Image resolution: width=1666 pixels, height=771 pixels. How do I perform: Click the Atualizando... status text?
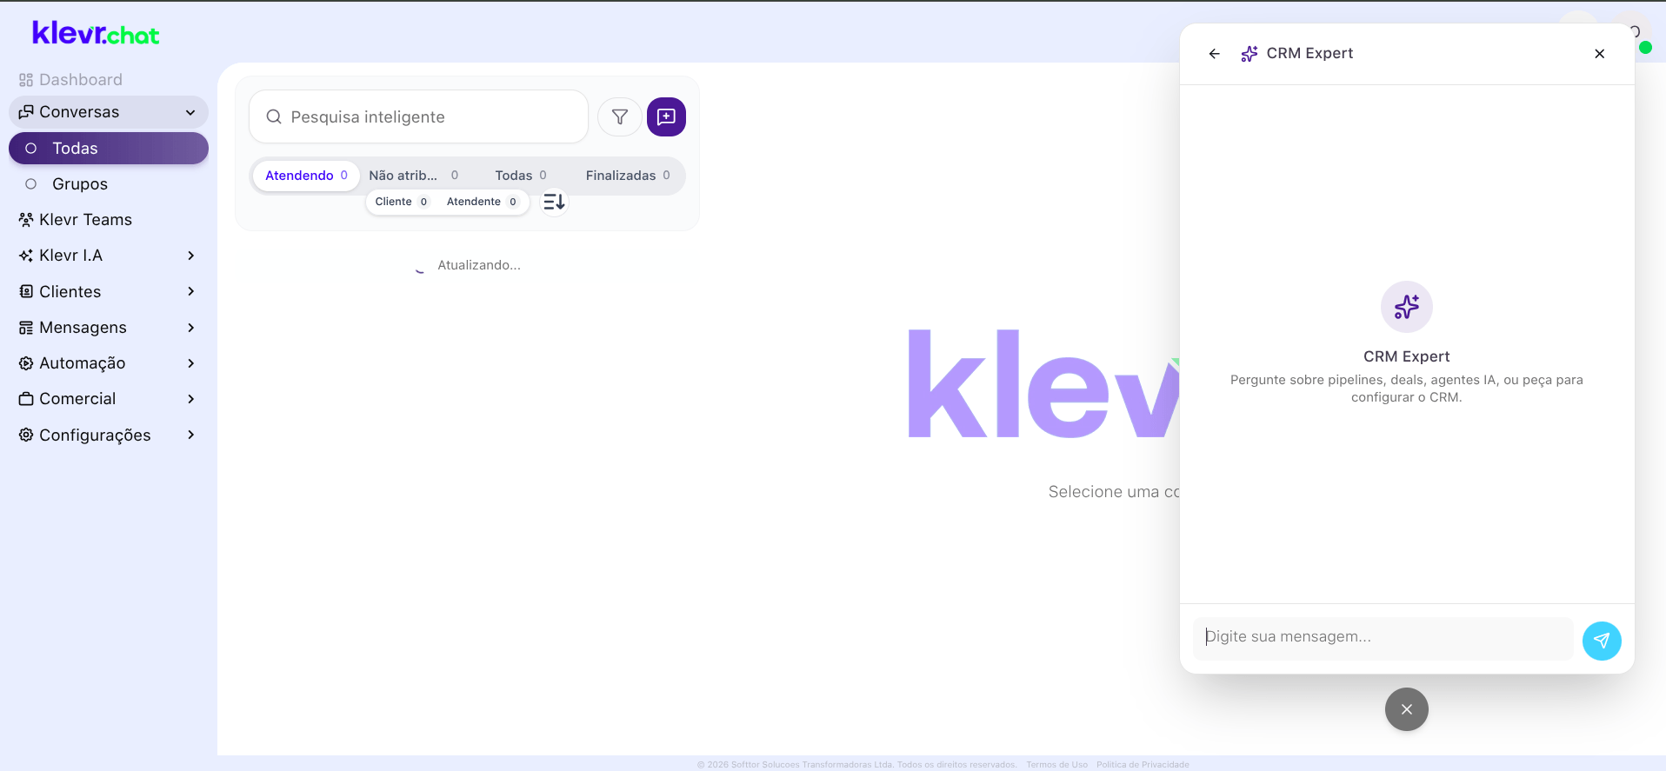coord(479,265)
